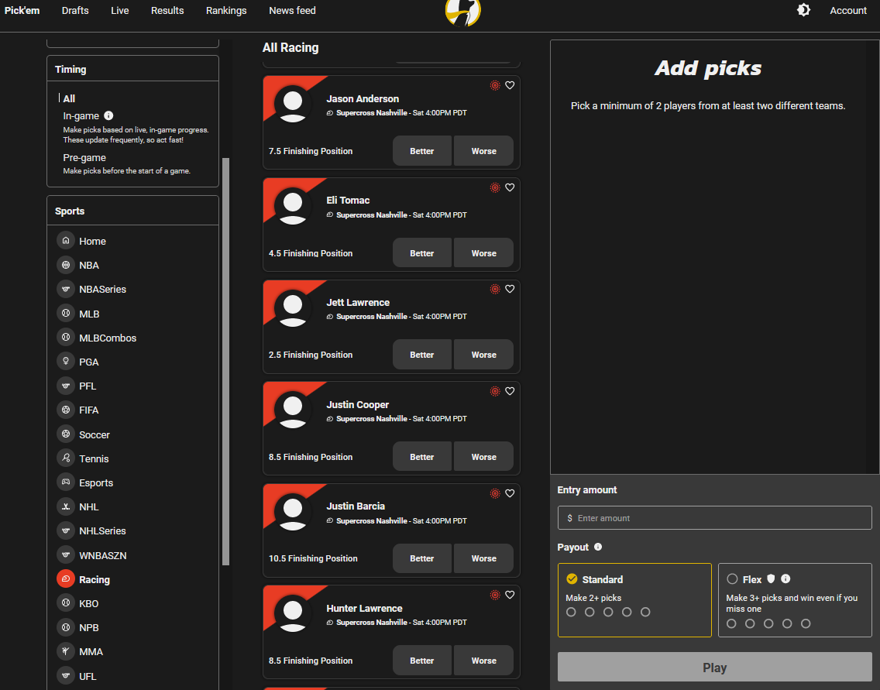Pick Better for Jett Lawrence
The width and height of the screenshot is (880, 690).
pos(421,355)
